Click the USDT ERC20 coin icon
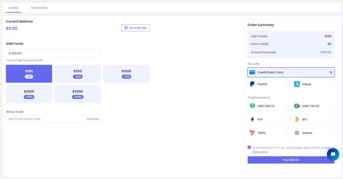 point(252,106)
